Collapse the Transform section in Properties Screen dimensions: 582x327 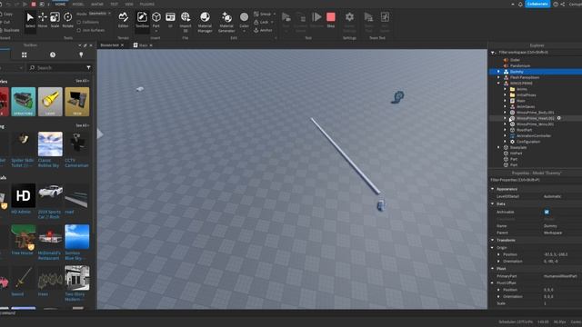pos(493,240)
